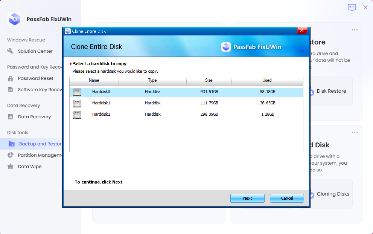Viewport: 373px width, 234px height.
Task: Click Next to continue cloning
Action: (247, 198)
